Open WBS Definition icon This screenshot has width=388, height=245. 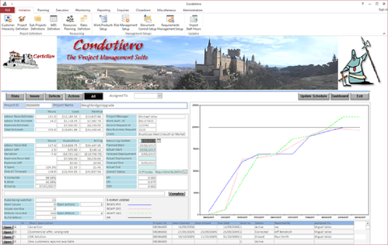coord(53,23)
